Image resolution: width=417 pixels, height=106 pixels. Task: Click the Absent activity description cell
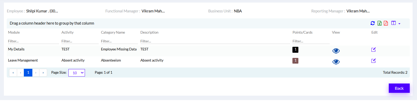point(152,60)
